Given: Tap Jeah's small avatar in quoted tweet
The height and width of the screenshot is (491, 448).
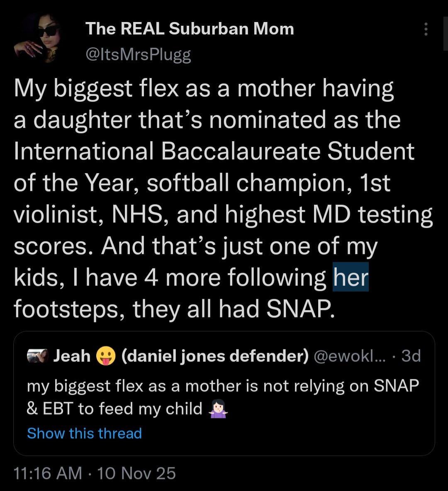Looking at the screenshot, I should point(38,356).
